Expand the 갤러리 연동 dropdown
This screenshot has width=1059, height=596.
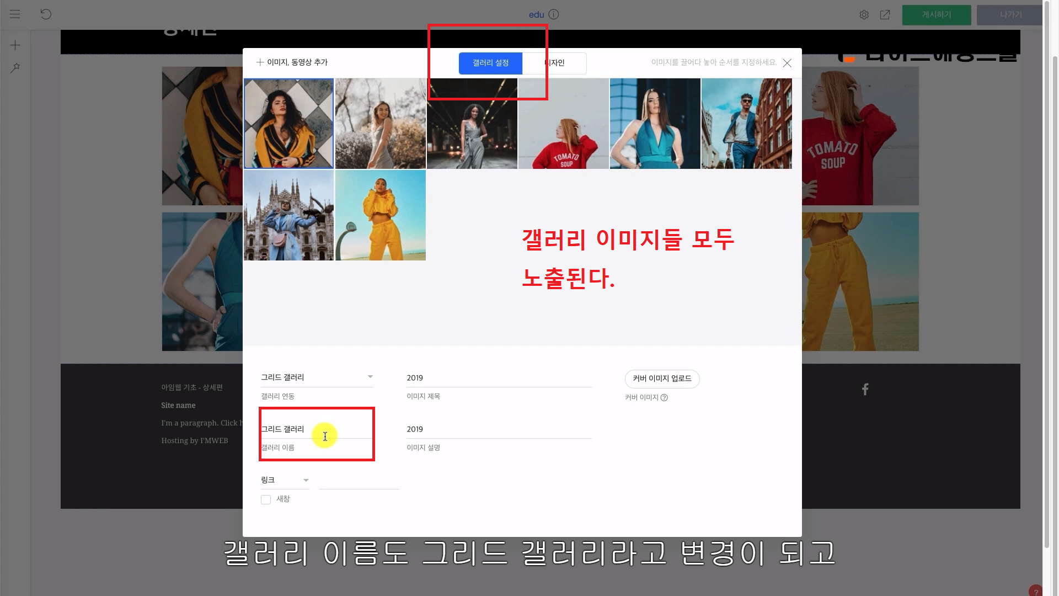pos(317,377)
